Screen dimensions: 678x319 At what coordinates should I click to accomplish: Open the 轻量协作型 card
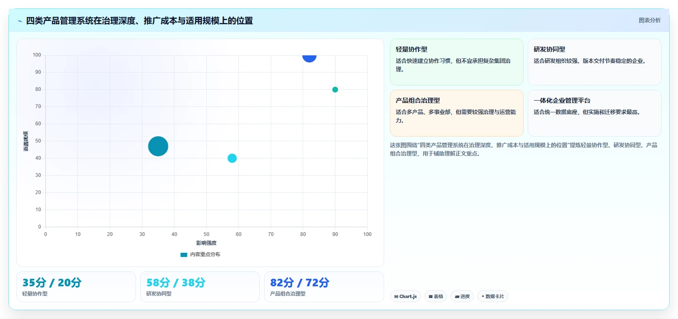[x=457, y=62]
